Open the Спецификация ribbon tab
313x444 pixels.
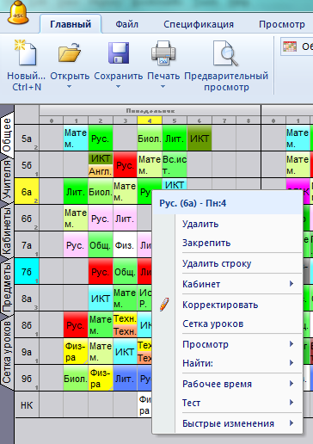point(199,24)
